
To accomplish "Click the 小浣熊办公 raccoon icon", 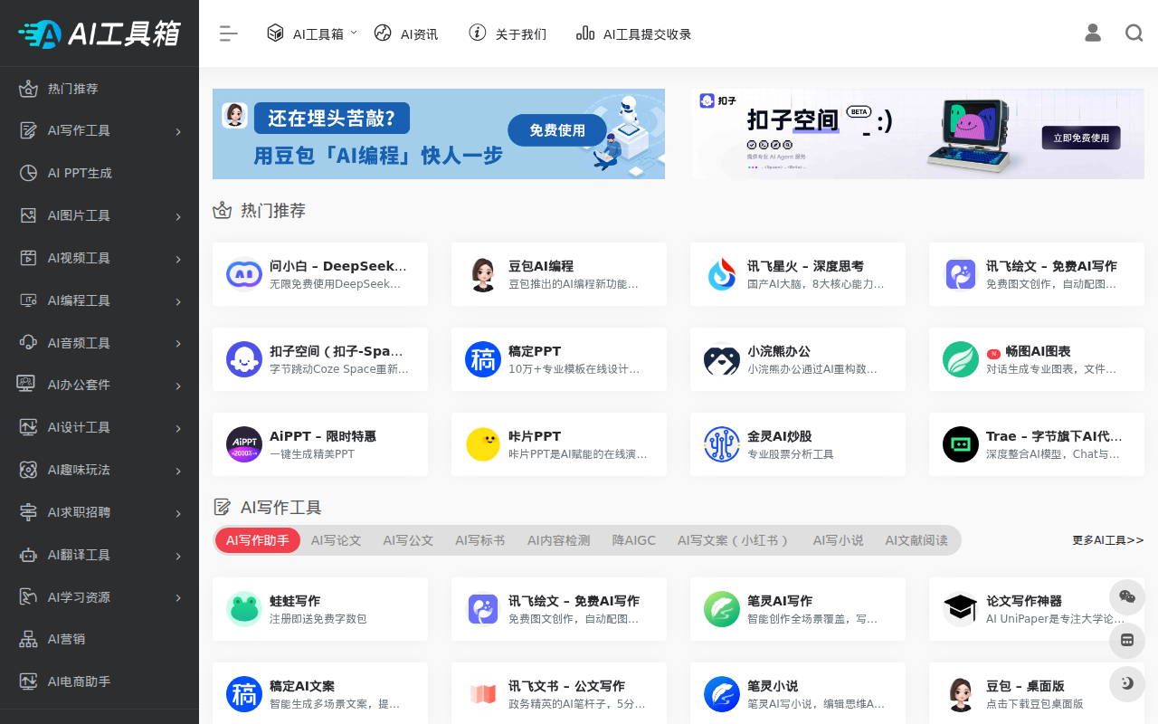I will 722,359.
